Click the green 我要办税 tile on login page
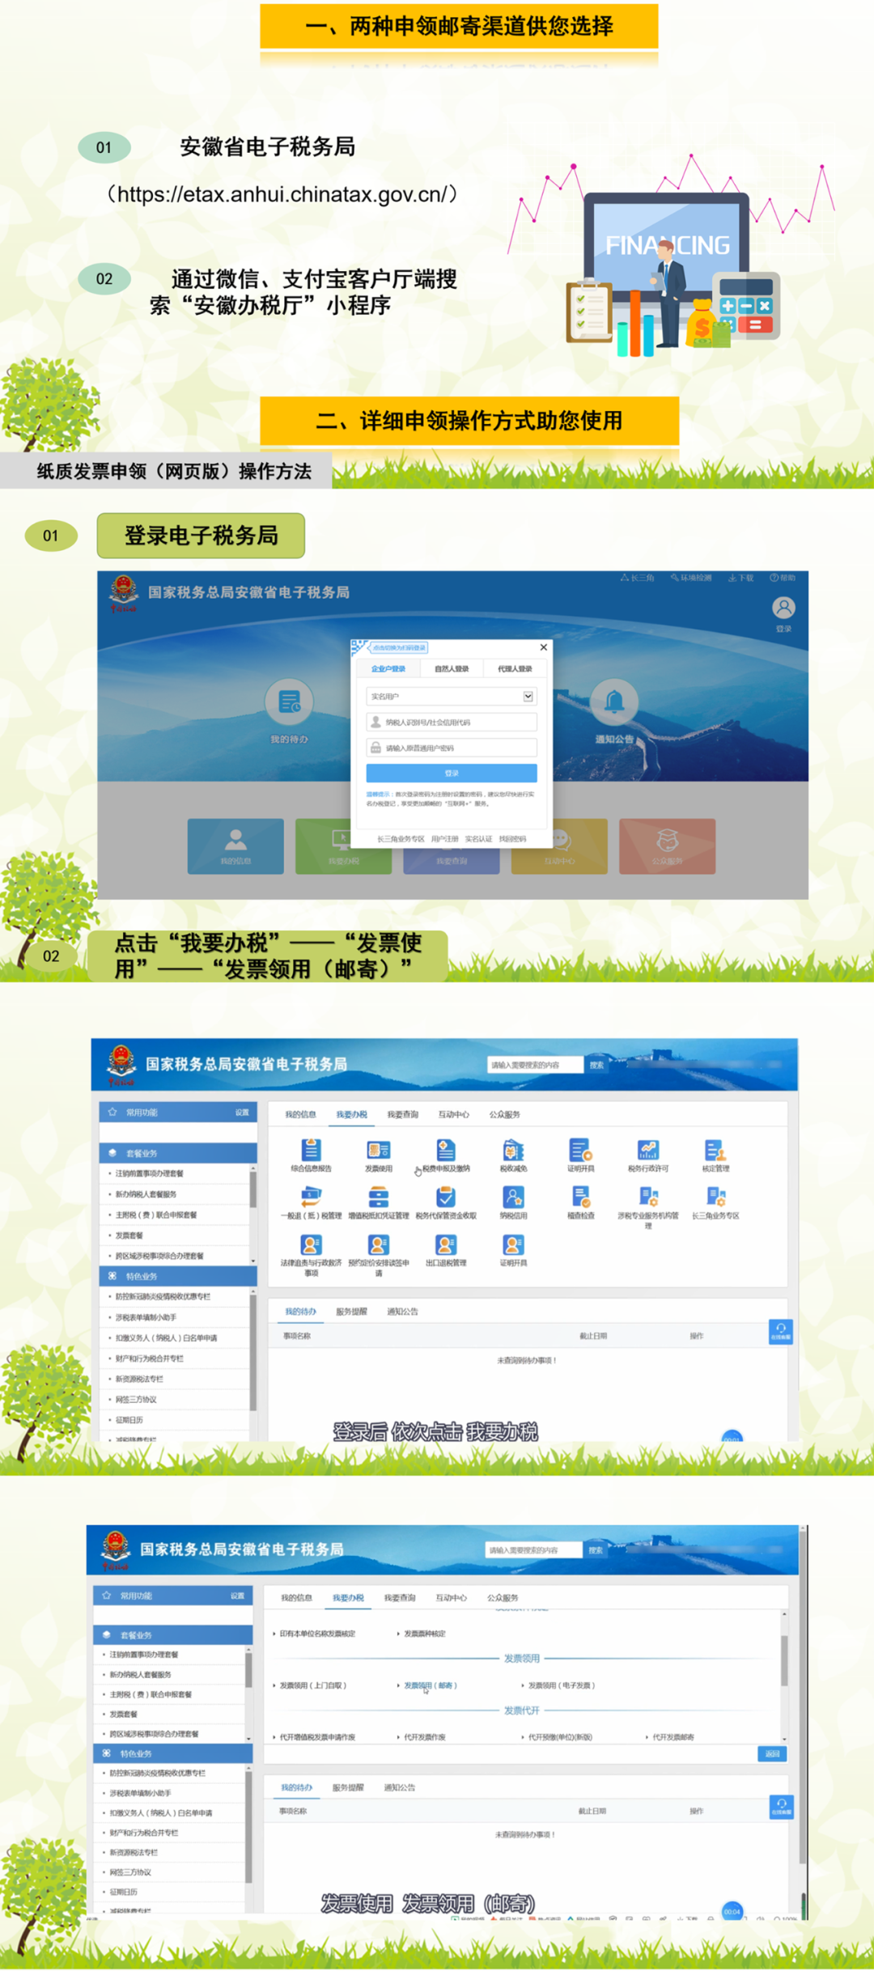Image resolution: width=874 pixels, height=1971 pixels. 343,846
